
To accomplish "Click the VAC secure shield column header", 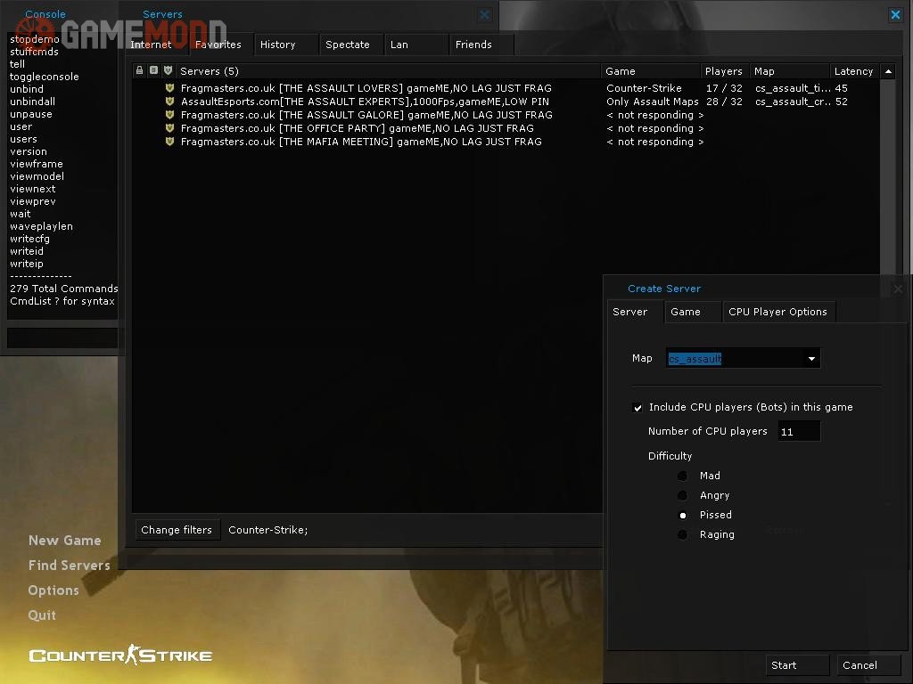I will point(168,70).
